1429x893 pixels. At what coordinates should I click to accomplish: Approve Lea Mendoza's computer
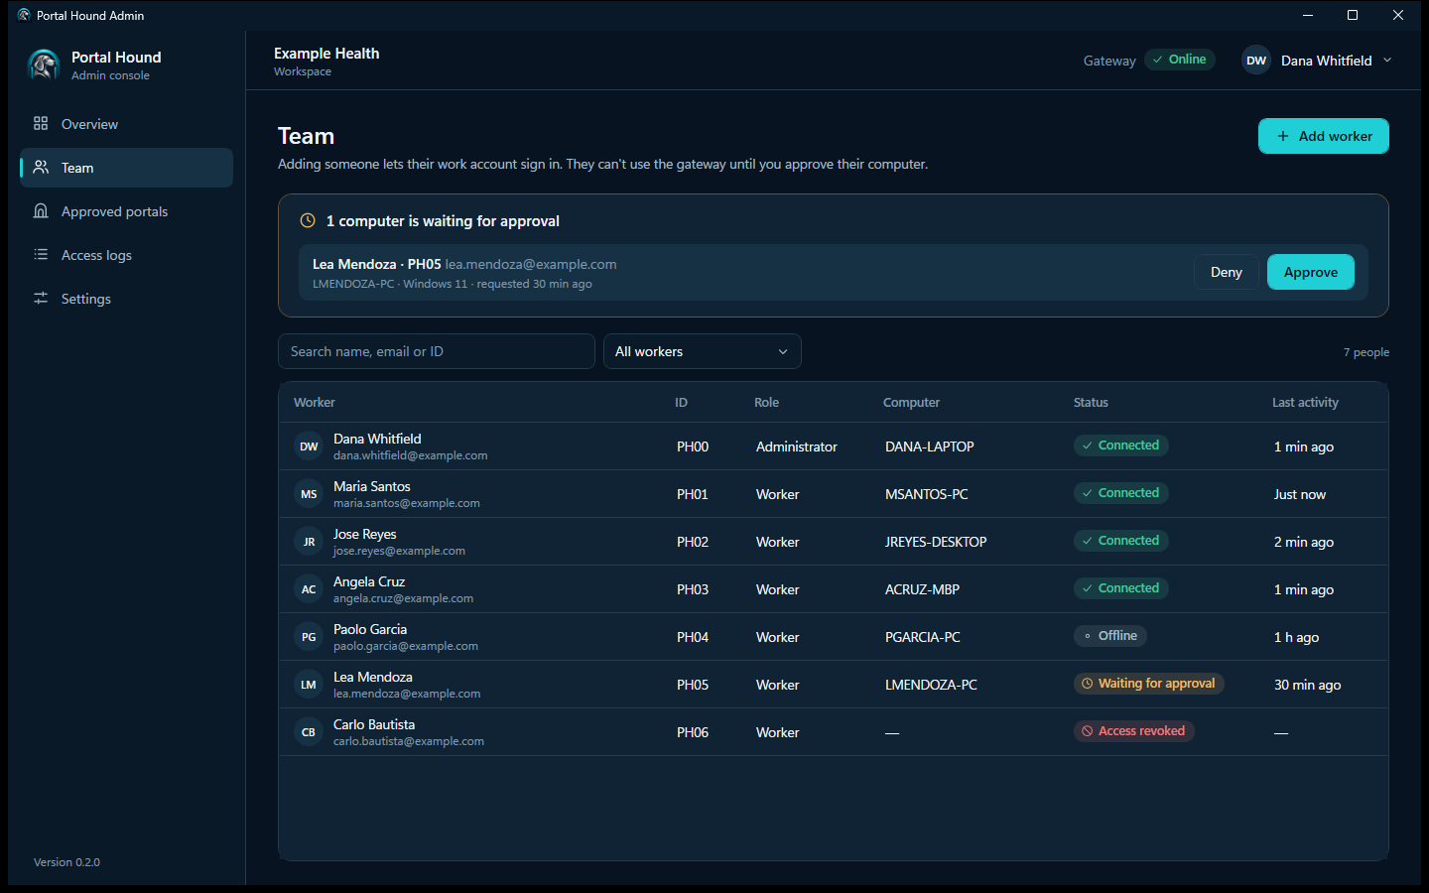click(x=1311, y=272)
